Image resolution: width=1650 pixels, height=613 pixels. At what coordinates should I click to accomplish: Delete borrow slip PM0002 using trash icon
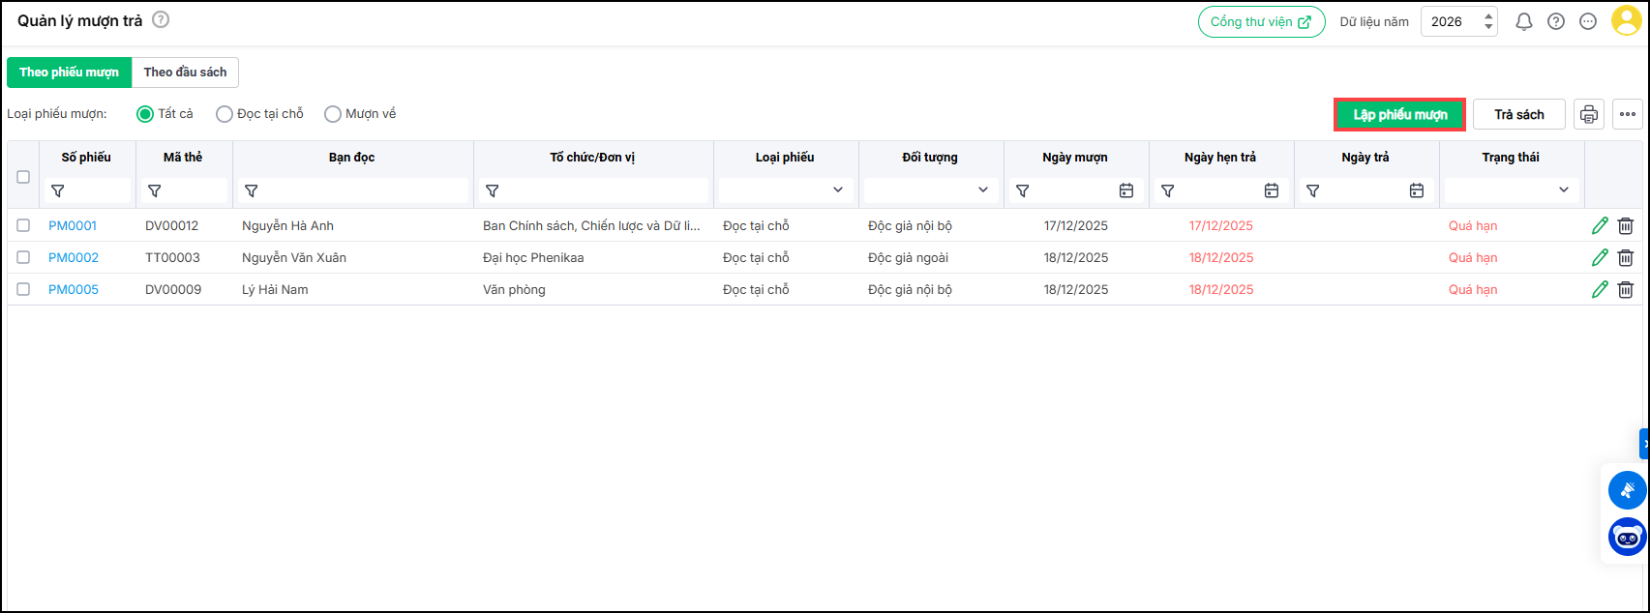[1626, 258]
